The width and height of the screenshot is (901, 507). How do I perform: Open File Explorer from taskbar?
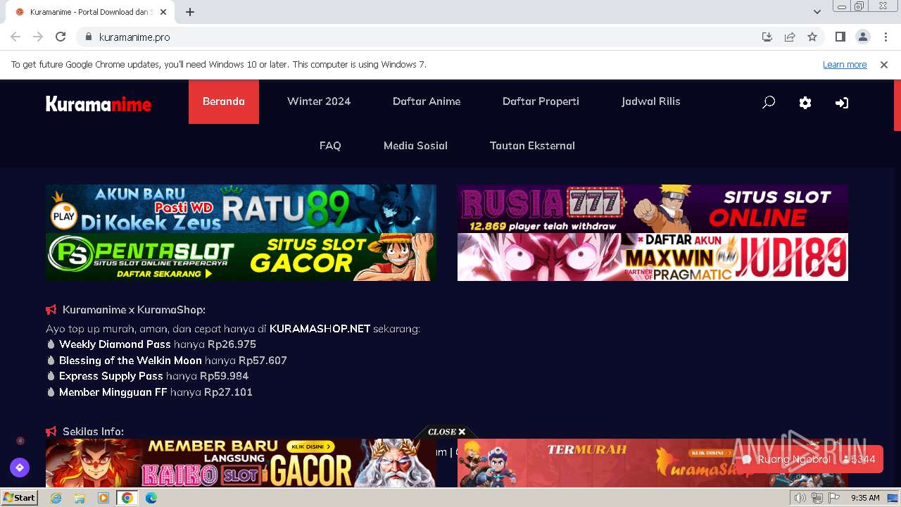click(80, 498)
